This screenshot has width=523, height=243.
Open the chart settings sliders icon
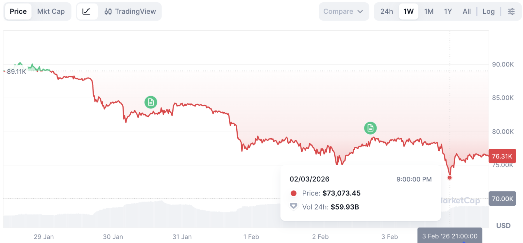pos(511,11)
